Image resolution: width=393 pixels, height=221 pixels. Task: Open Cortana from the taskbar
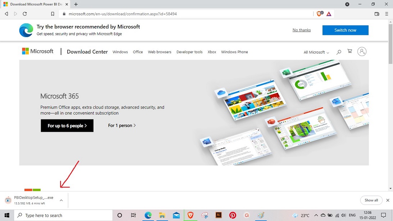120,215
